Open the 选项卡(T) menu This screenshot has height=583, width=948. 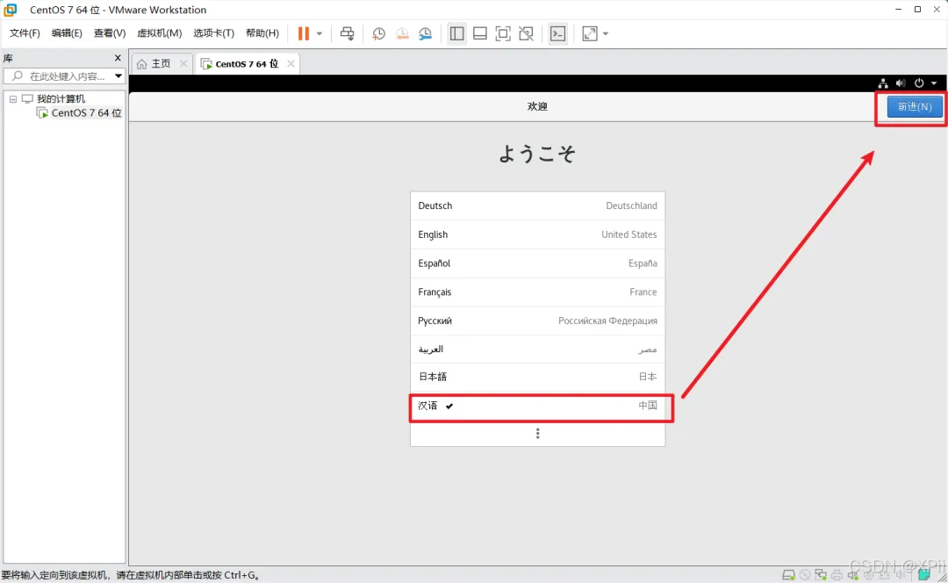click(213, 33)
